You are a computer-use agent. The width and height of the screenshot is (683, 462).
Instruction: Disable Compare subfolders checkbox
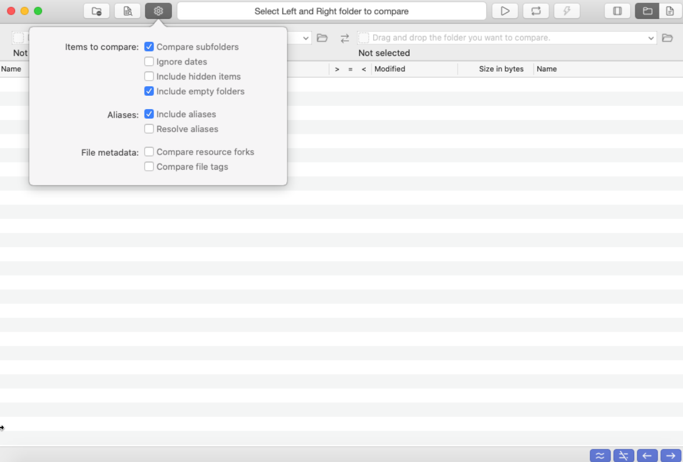click(x=149, y=47)
